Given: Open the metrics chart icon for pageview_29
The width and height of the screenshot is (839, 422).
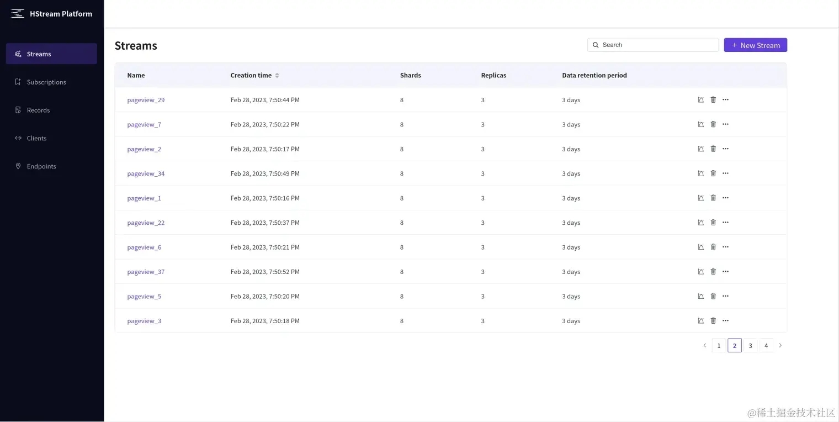Looking at the screenshot, I should point(700,99).
